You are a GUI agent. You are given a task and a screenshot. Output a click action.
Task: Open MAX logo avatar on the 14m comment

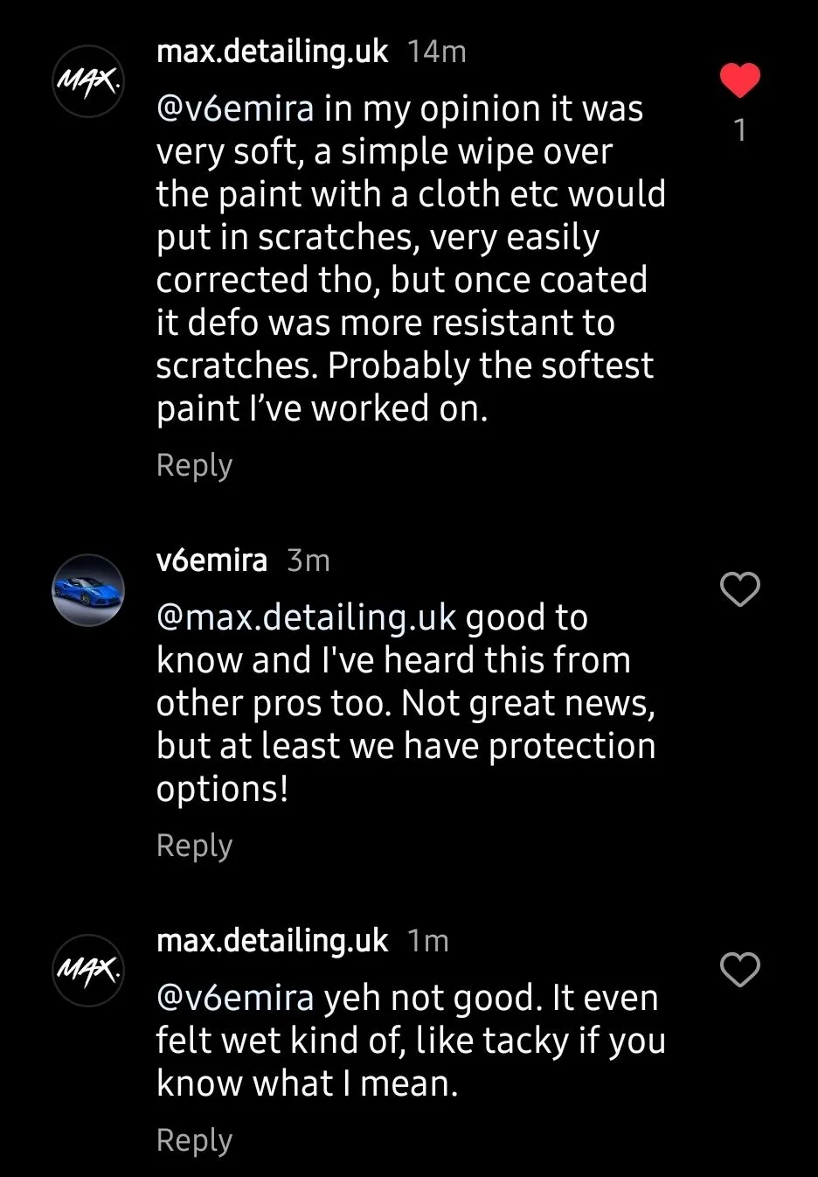pos(88,82)
